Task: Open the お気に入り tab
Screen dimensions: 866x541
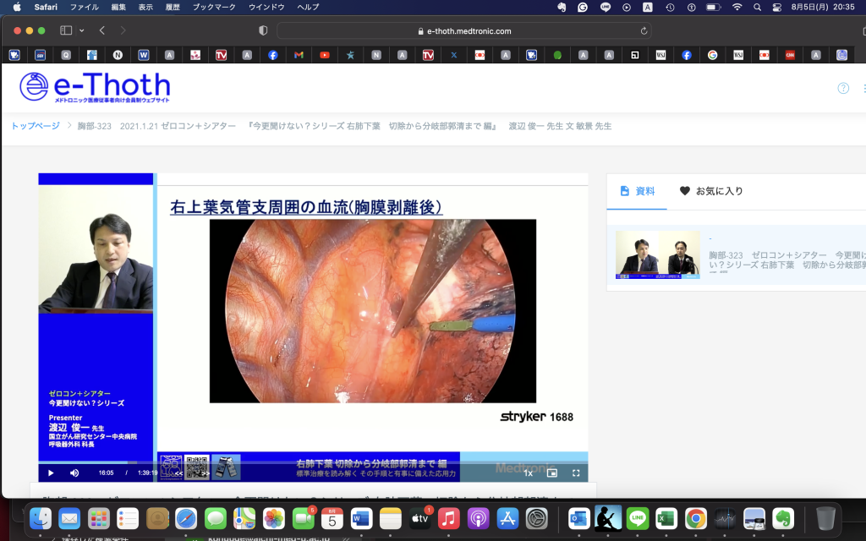Action: [x=711, y=191]
